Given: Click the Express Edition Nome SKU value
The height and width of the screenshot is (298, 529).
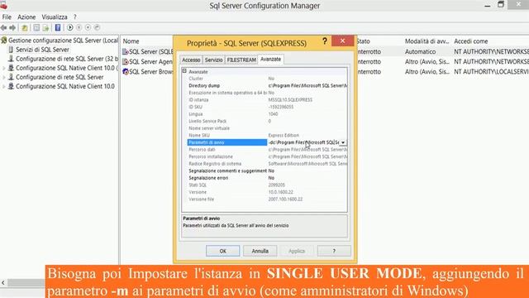Looking at the screenshot, I should pyautogui.click(x=284, y=136).
